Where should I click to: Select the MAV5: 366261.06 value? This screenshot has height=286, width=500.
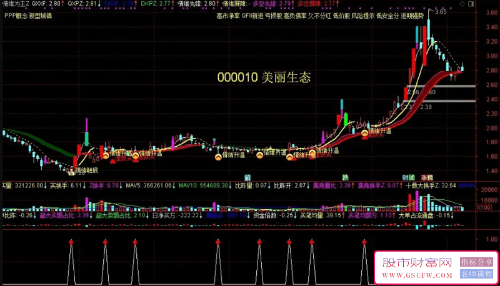pos(150,185)
